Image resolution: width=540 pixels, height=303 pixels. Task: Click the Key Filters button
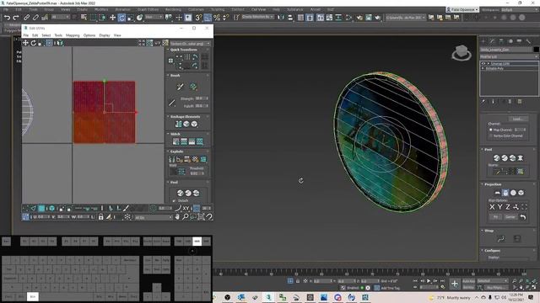pyautogui.click(x=497, y=287)
